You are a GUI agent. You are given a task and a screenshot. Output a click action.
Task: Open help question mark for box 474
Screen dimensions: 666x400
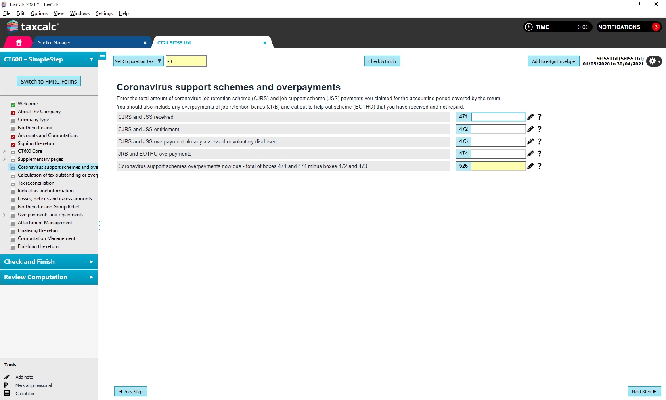(539, 154)
